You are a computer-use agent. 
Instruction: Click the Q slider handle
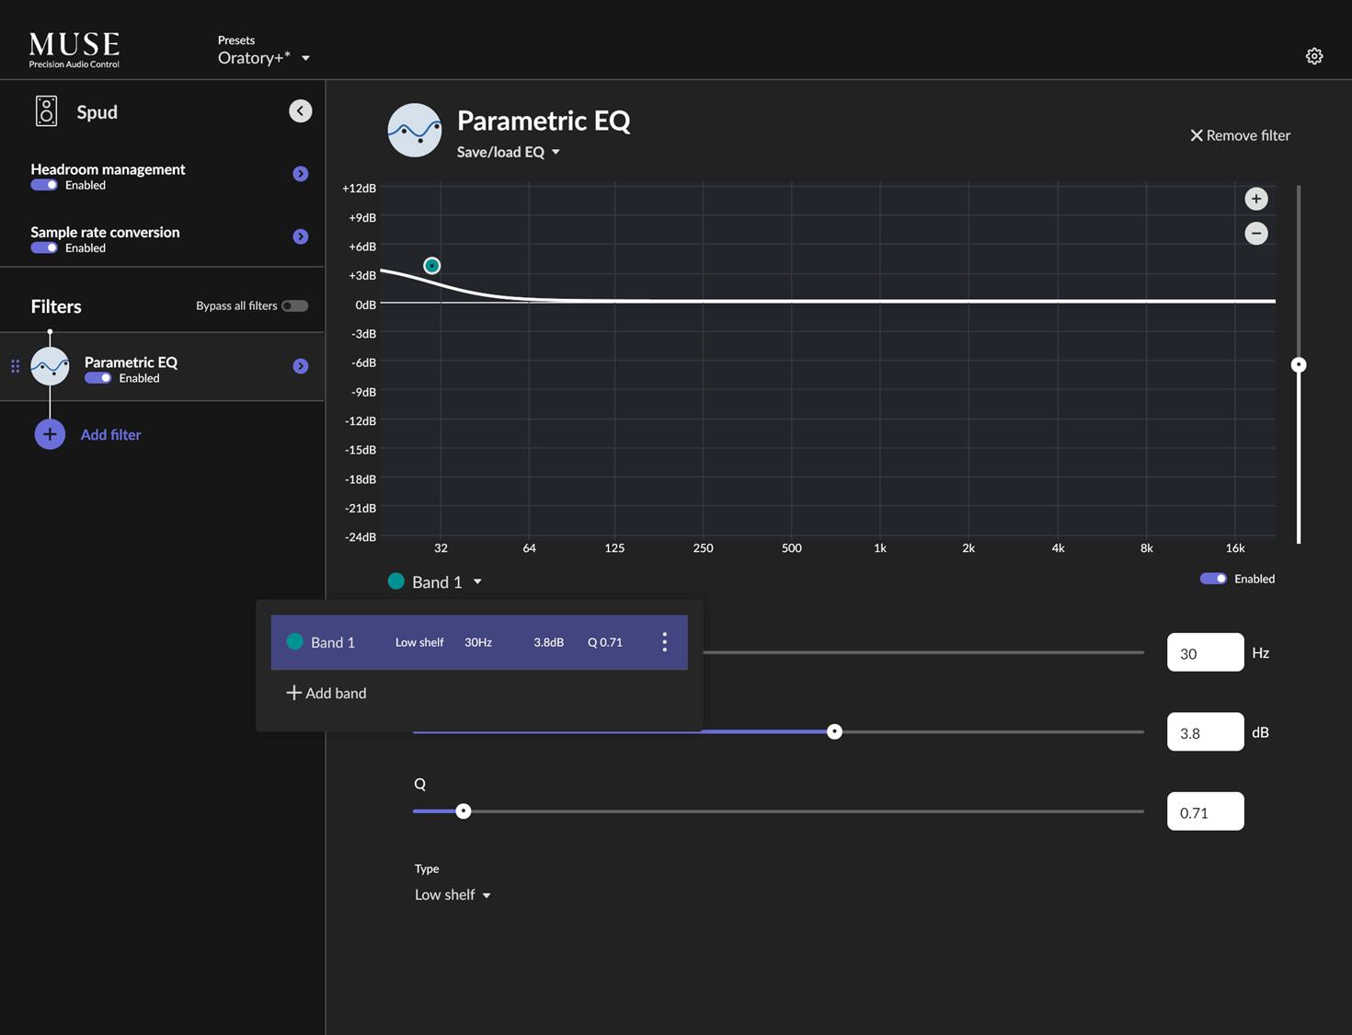(x=464, y=811)
